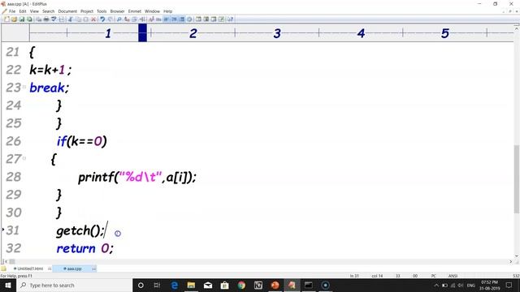Open the Project menu
The width and height of the screenshot is (520, 292).
(87, 11)
